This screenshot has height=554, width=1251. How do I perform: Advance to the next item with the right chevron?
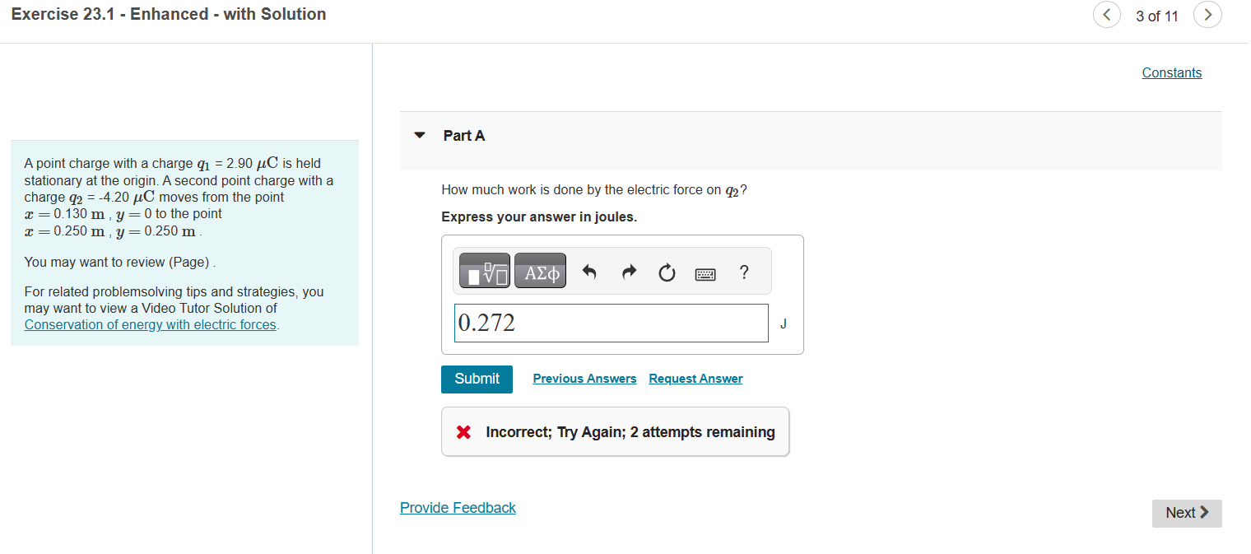1207,15
